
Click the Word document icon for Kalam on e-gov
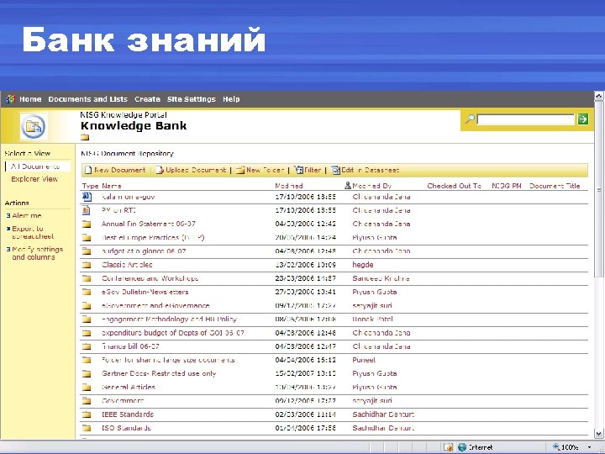point(87,197)
